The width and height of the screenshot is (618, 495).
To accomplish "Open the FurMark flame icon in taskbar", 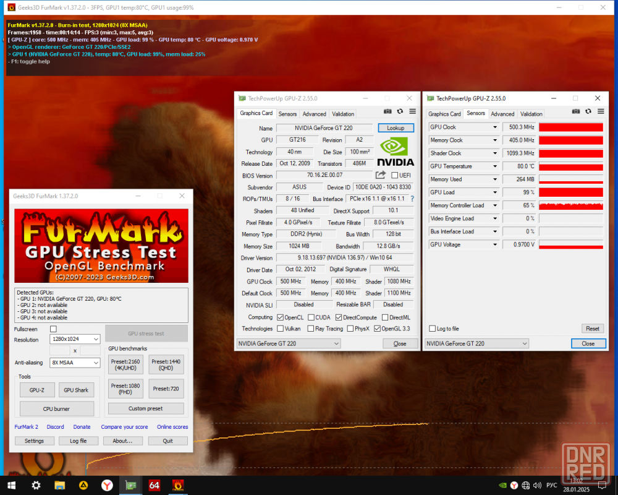I will point(178,485).
